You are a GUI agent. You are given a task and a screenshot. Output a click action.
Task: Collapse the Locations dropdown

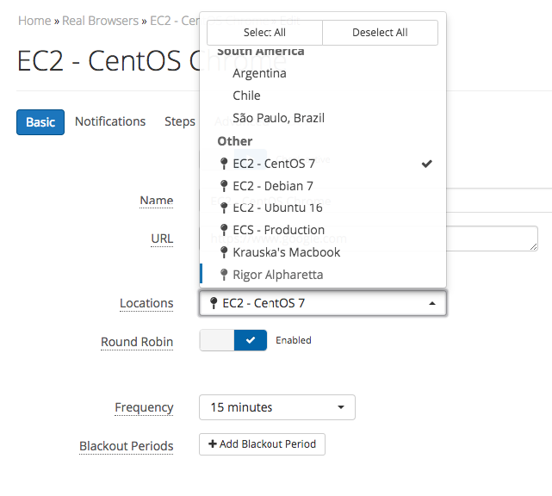coord(323,303)
